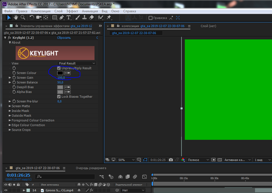Click the Despill Bias gray swatch
The width and height of the screenshot is (272, 193).
pyautogui.click(x=60, y=87)
